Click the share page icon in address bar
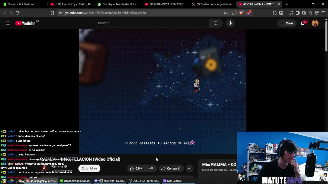Viewport: 328px width, 184px height. point(233,13)
